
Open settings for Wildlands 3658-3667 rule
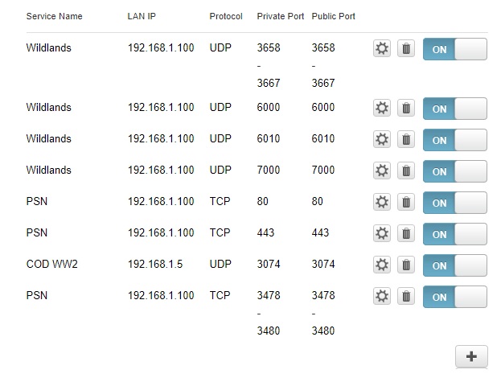382,49
